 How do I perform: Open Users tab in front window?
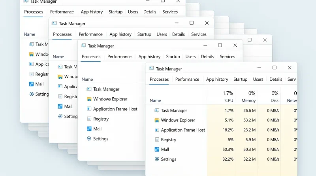pos(258,79)
